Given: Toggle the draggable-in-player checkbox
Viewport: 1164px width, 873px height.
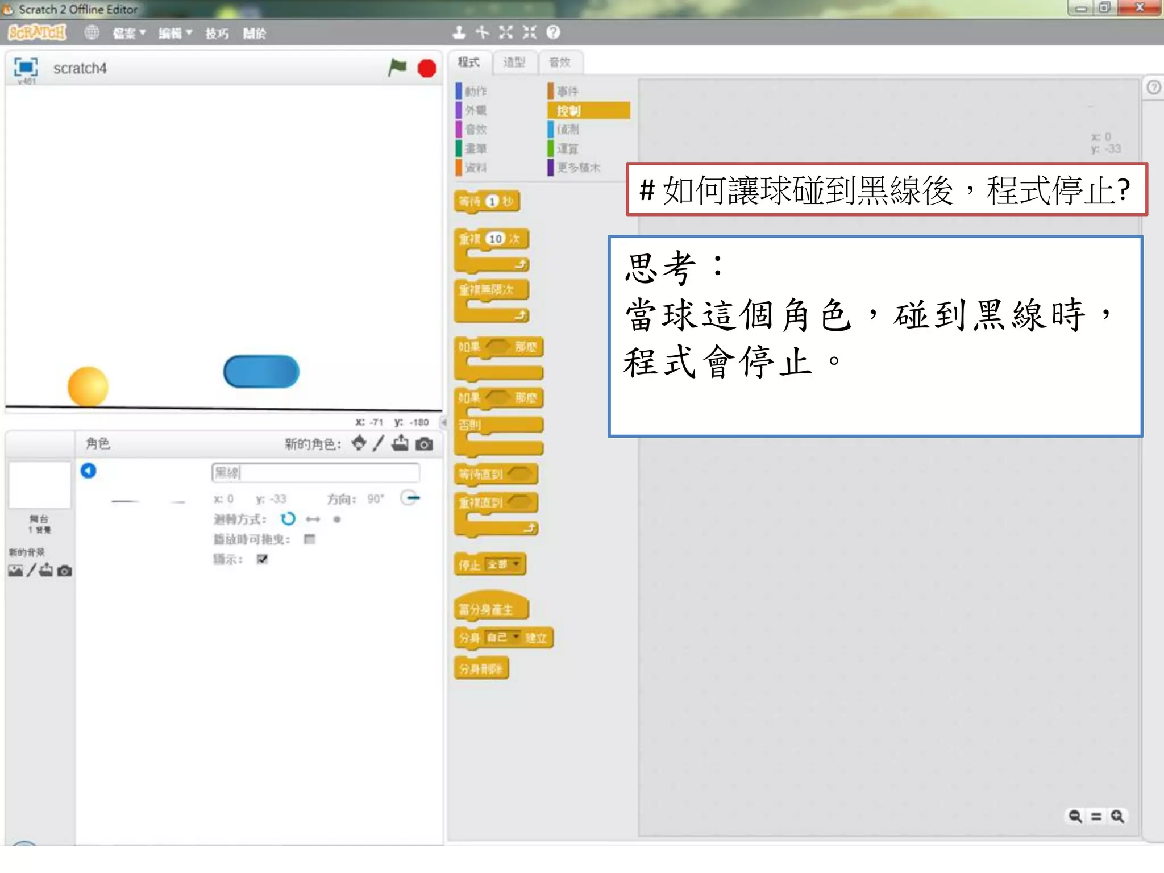Looking at the screenshot, I should [x=309, y=539].
